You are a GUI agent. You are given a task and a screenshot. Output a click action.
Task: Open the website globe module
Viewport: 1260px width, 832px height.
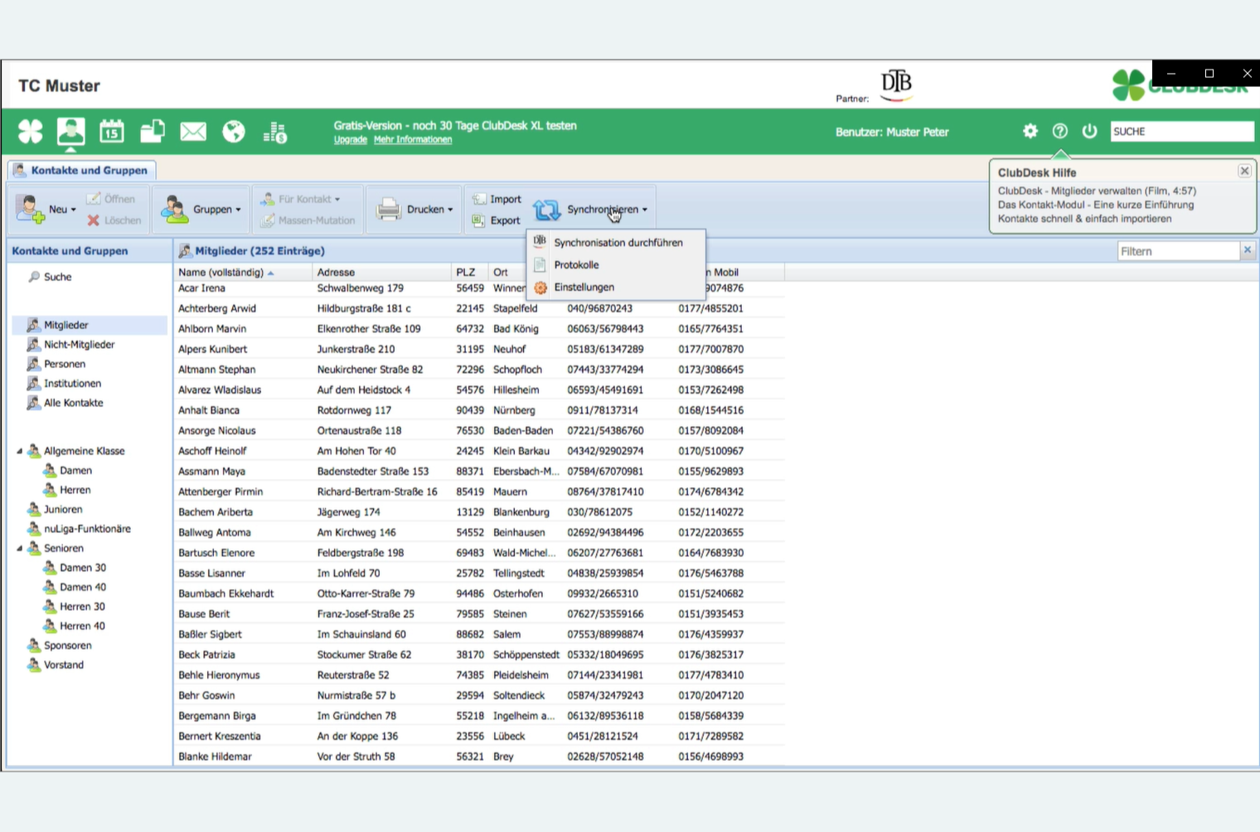pyautogui.click(x=234, y=131)
